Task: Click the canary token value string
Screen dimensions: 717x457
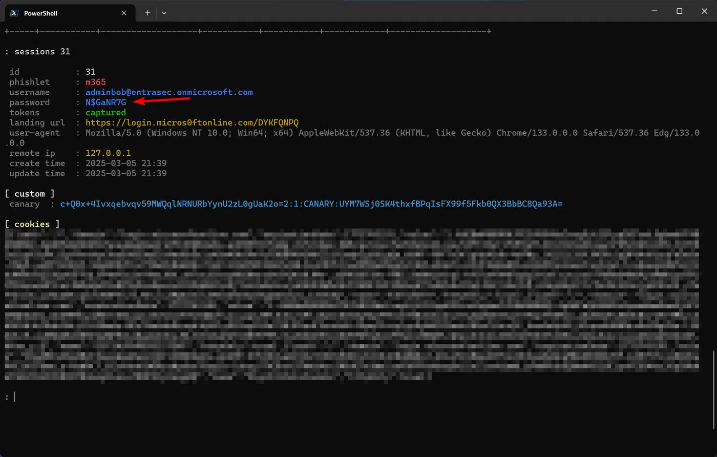Action: (311, 204)
